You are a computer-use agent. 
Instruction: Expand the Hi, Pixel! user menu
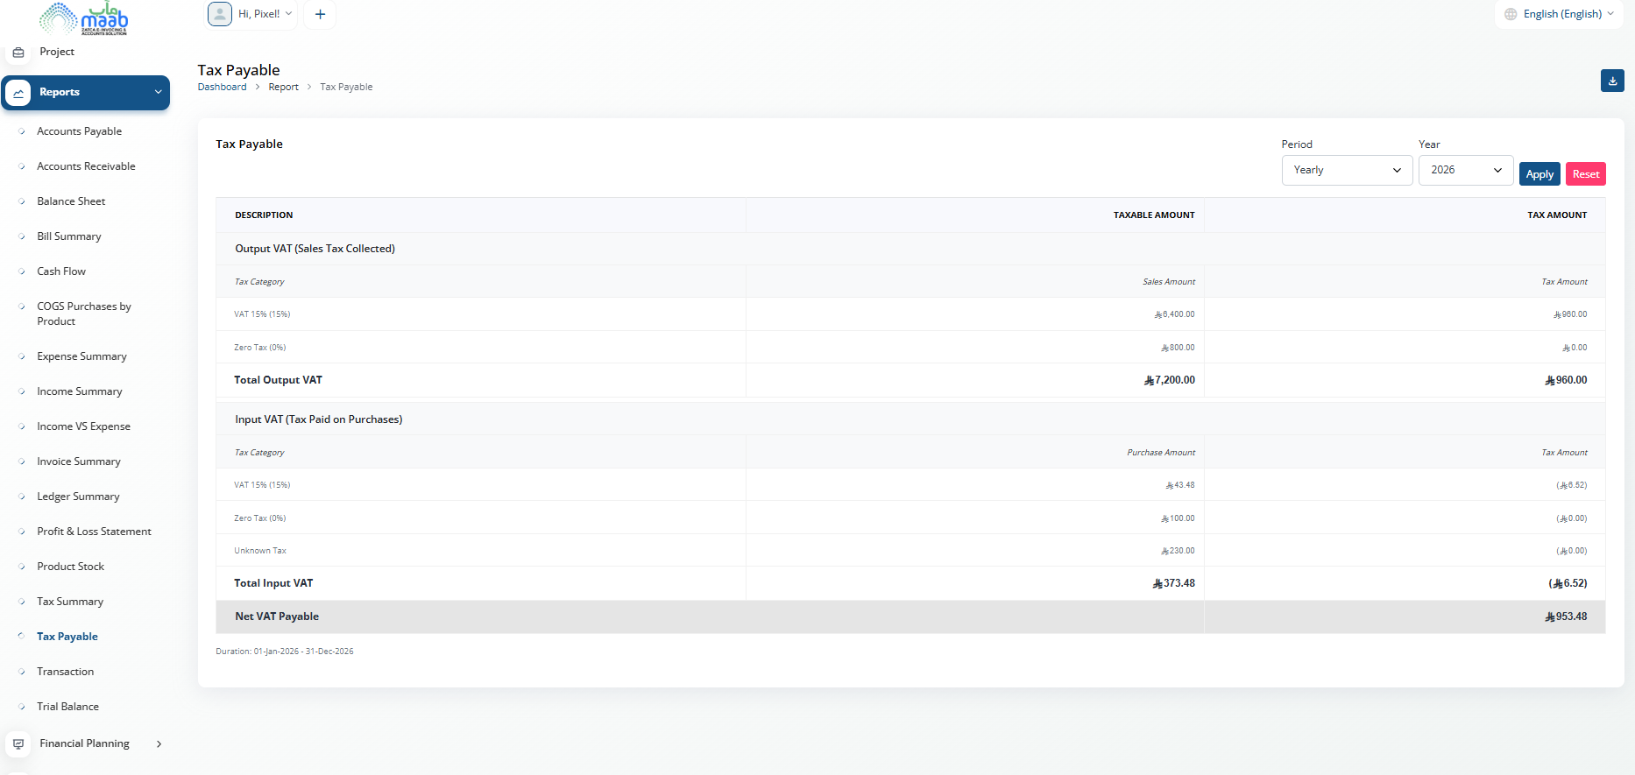[251, 14]
